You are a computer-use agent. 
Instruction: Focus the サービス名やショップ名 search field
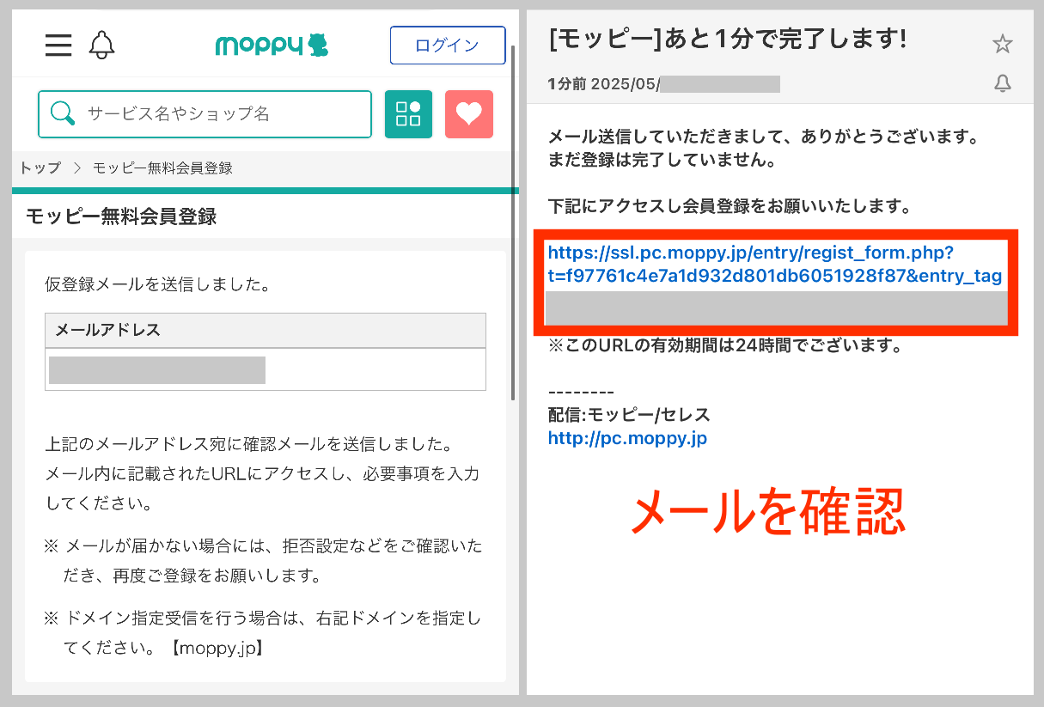pyautogui.click(x=205, y=114)
